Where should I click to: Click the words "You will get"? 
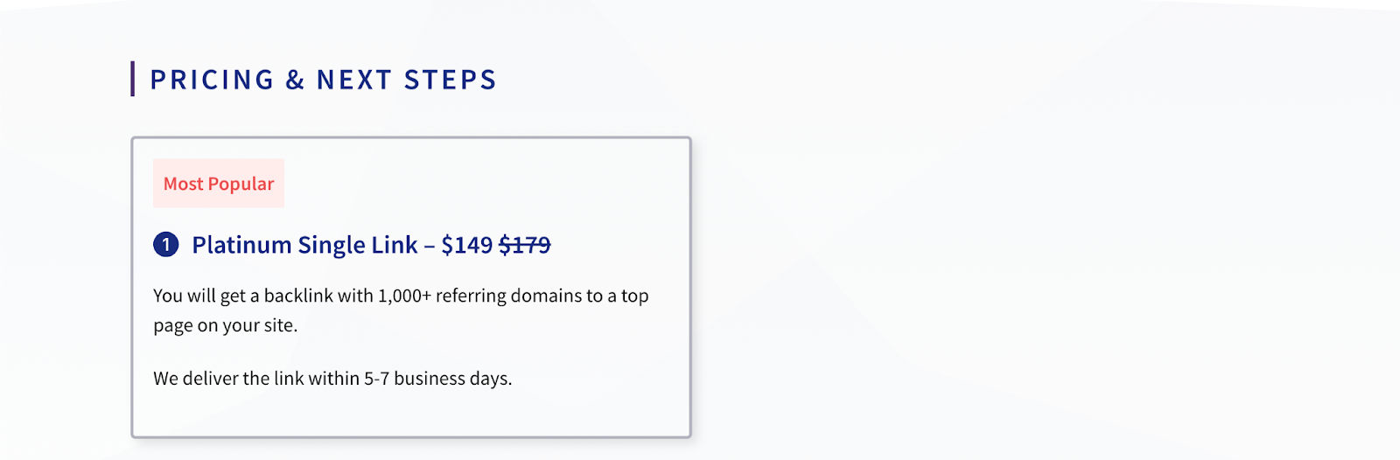(x=199, y=296)
